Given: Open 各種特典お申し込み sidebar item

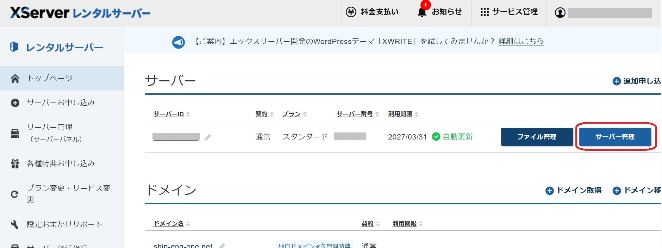Looking at the screenshot, I should click(x=62, y=163).
